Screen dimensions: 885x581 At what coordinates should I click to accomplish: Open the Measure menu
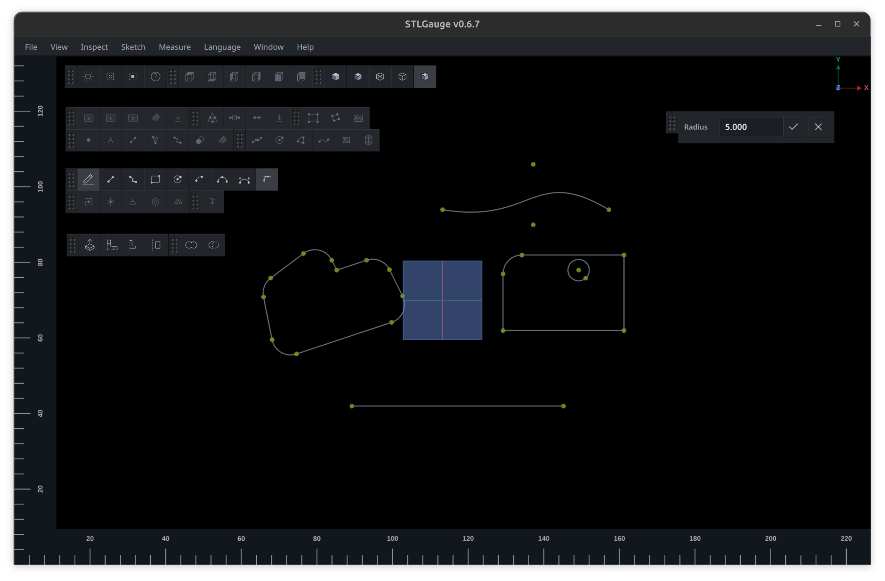(175, 47)
